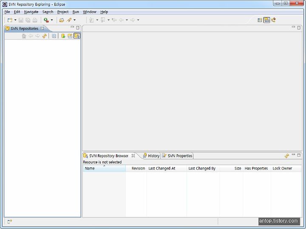Click the Next Annotation icon
This screenshot has height=229, width=306.
coord(91,20)
